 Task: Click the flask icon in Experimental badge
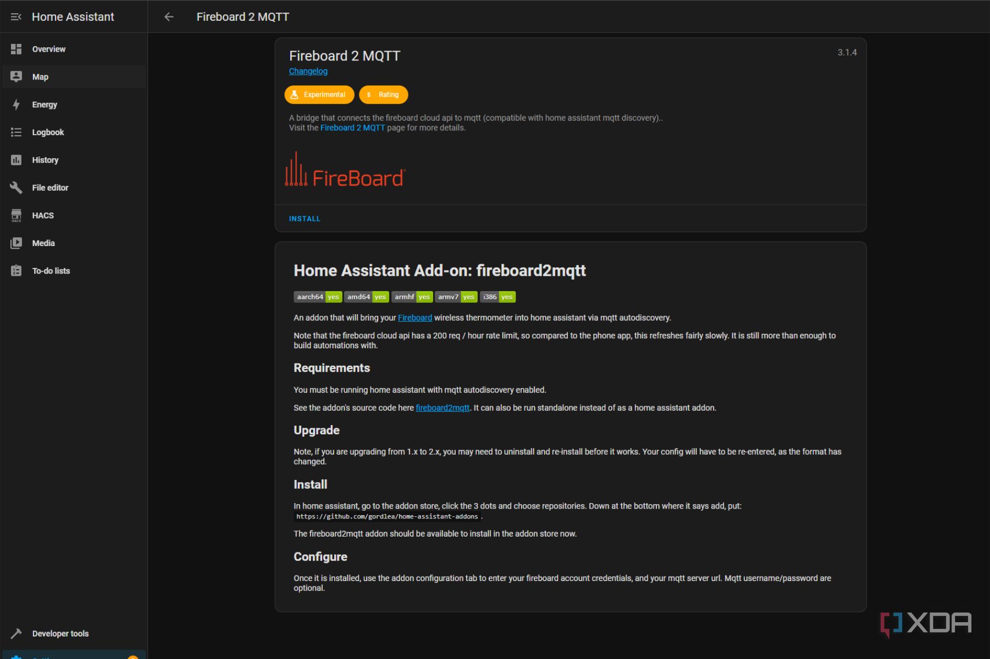[x=294, y=94]
